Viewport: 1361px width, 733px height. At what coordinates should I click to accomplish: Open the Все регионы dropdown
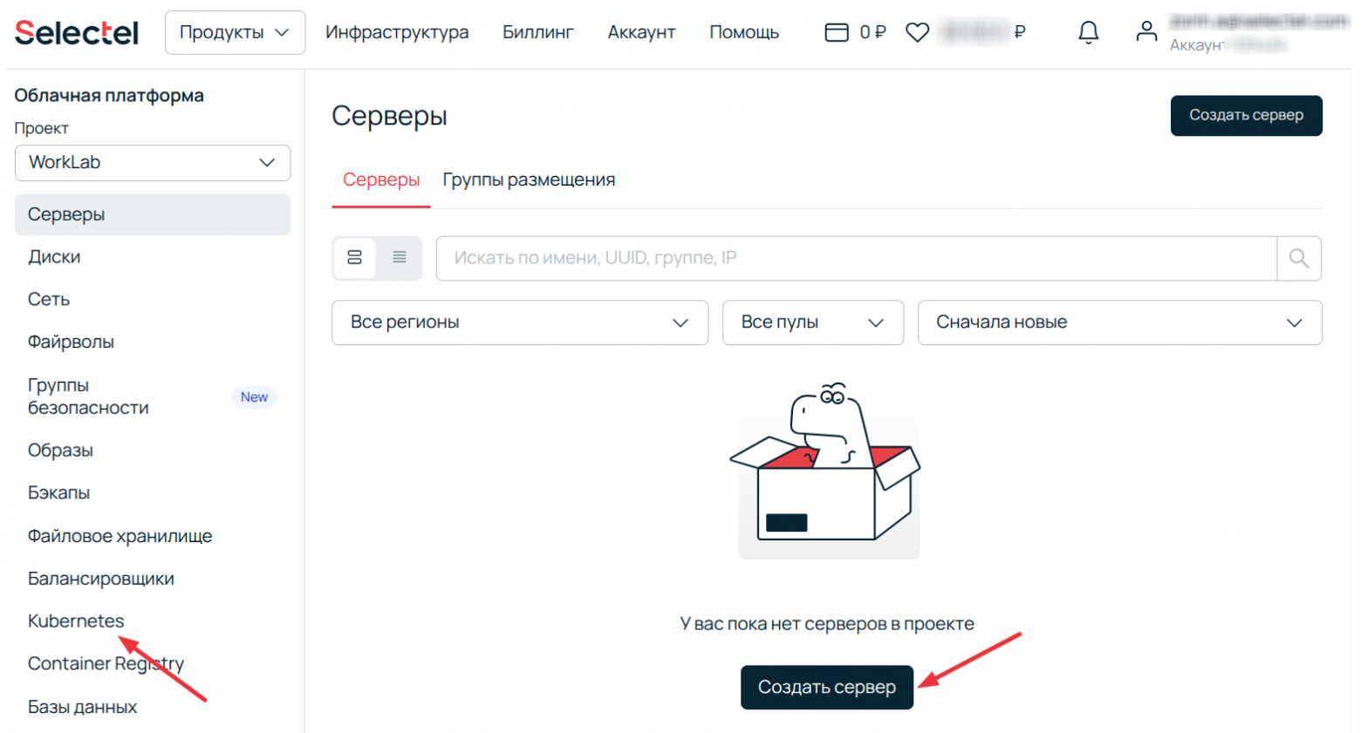coord(519,322)
